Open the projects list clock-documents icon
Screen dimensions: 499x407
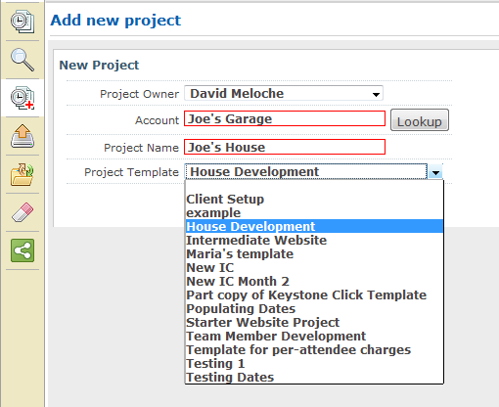pos(23,22)
